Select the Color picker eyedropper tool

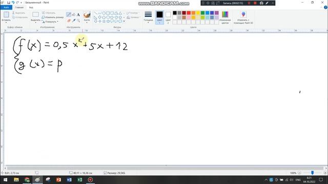click(x=74, y=20)
